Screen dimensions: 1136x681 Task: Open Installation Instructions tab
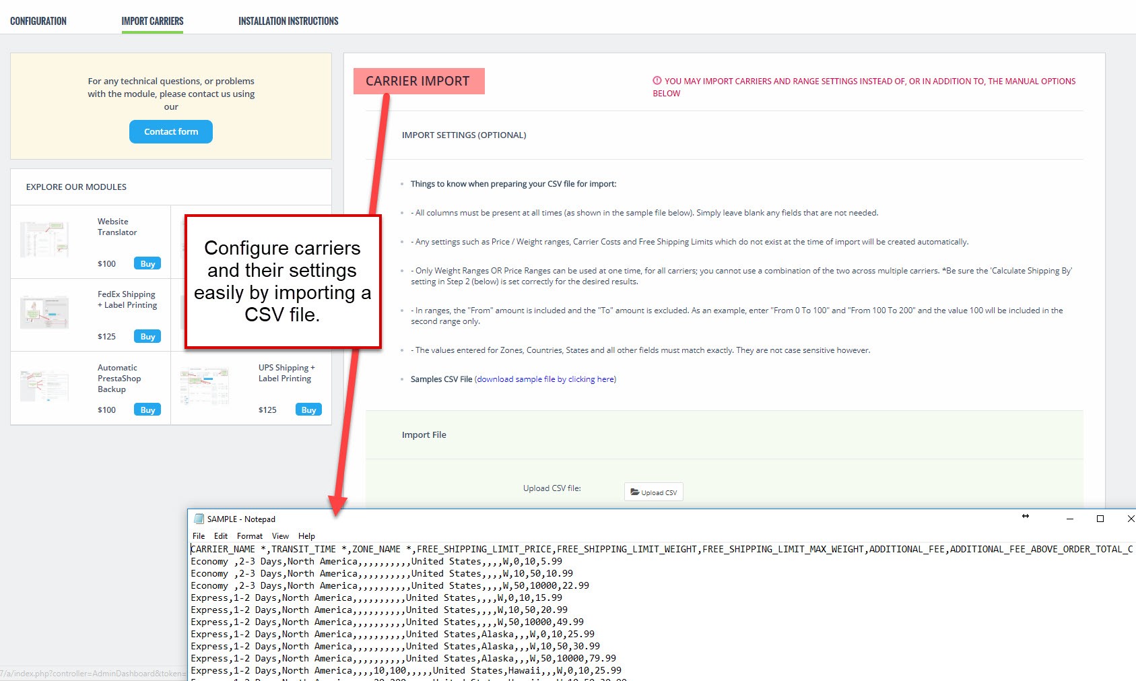pyautogui.click(x=288, y=21)
